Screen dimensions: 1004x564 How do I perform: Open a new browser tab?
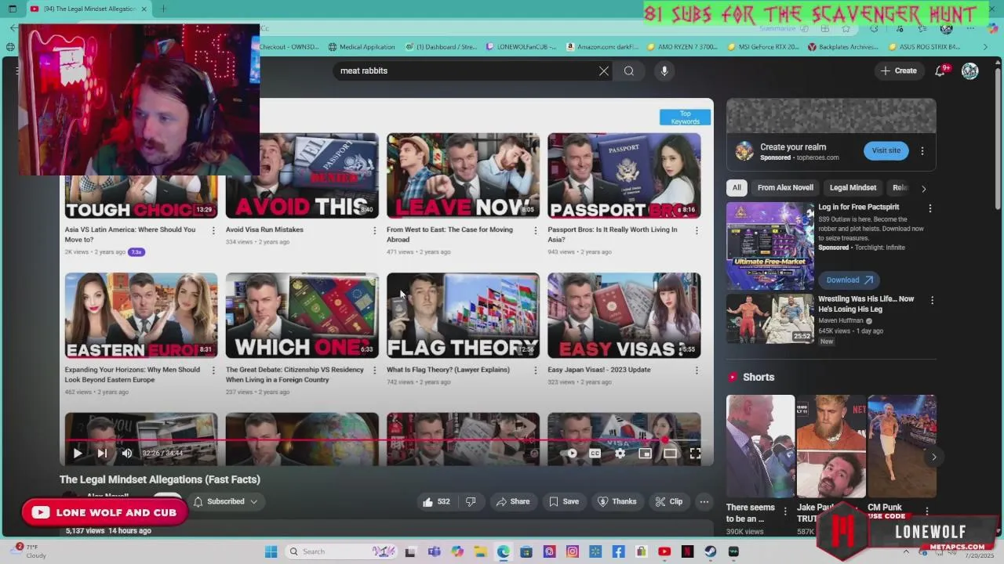pyautogui.click(x=163, y=9)
